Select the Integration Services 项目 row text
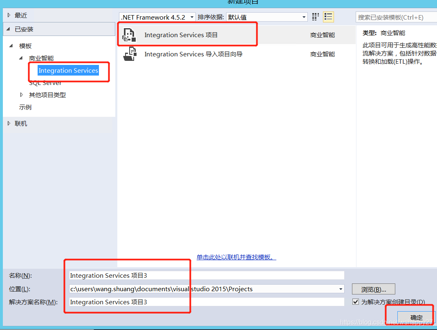 (181, 35)
